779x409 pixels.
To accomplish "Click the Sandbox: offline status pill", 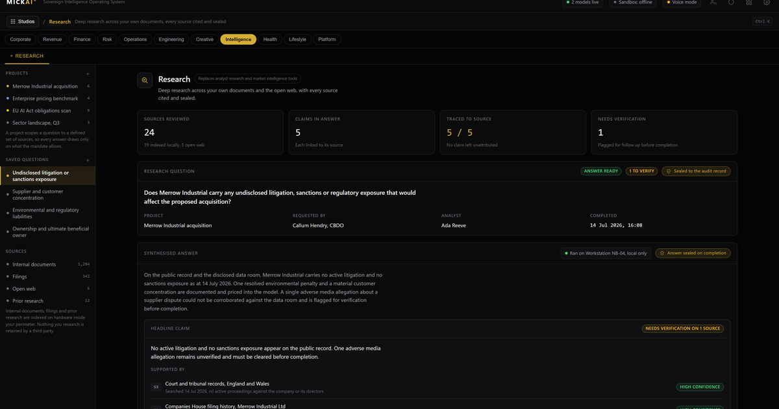I will coord(633,3).
